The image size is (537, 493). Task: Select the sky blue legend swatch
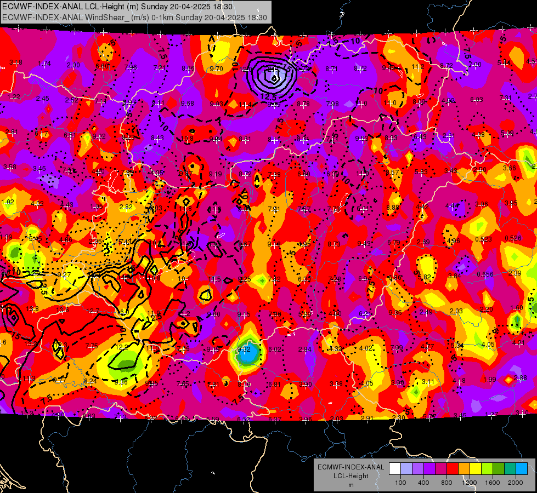(x=522, y=469)
